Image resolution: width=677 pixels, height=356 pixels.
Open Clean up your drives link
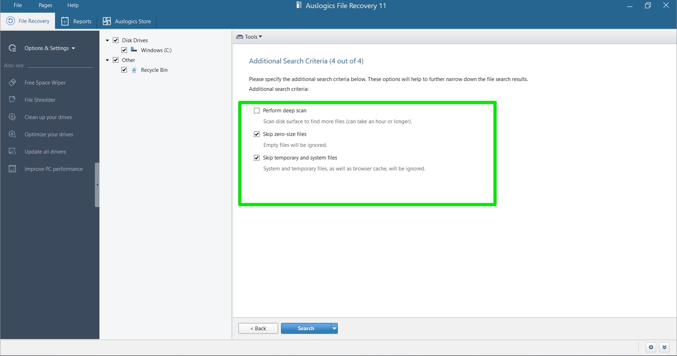click(48, 117)
